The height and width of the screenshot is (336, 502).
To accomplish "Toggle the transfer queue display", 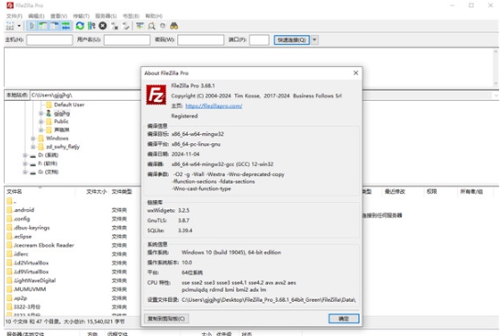I will tap(66, 26).
